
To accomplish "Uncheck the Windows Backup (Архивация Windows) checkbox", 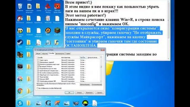I will pyautogui.click(x=38, y=67).
